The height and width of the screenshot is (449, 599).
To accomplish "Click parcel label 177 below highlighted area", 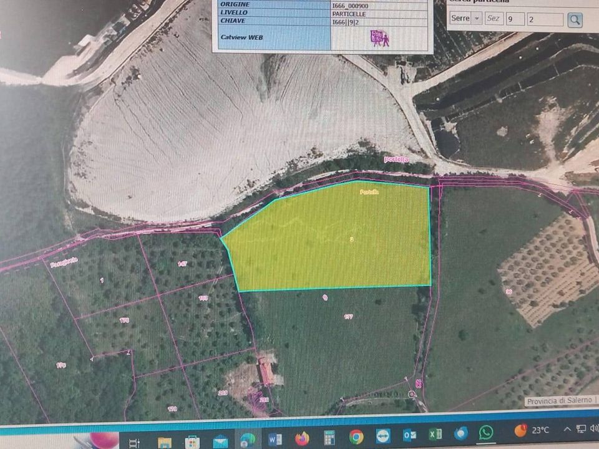I will click(348, 317).
